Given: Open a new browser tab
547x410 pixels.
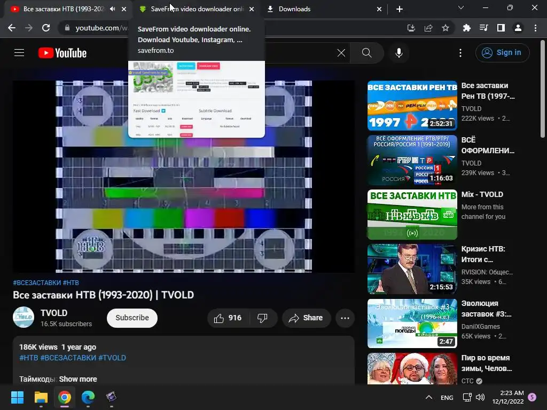Looking at the screenshot, I should [400, 9].
